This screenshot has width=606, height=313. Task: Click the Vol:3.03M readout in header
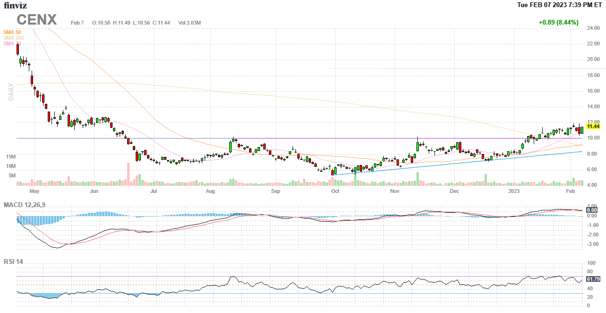(190, 23)
